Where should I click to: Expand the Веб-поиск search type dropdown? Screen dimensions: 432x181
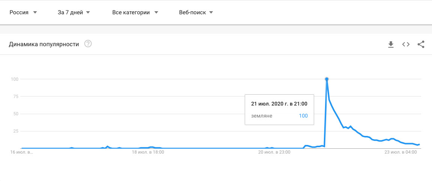196,12
